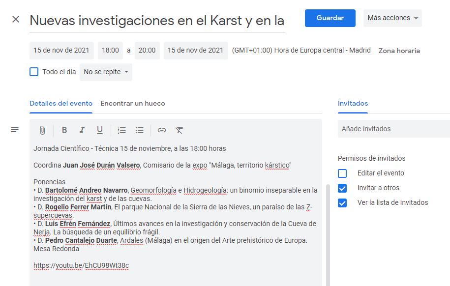This screenshot has width=450, height=286.
Task: Apply italic formatting to description
Action: [82, 130]
